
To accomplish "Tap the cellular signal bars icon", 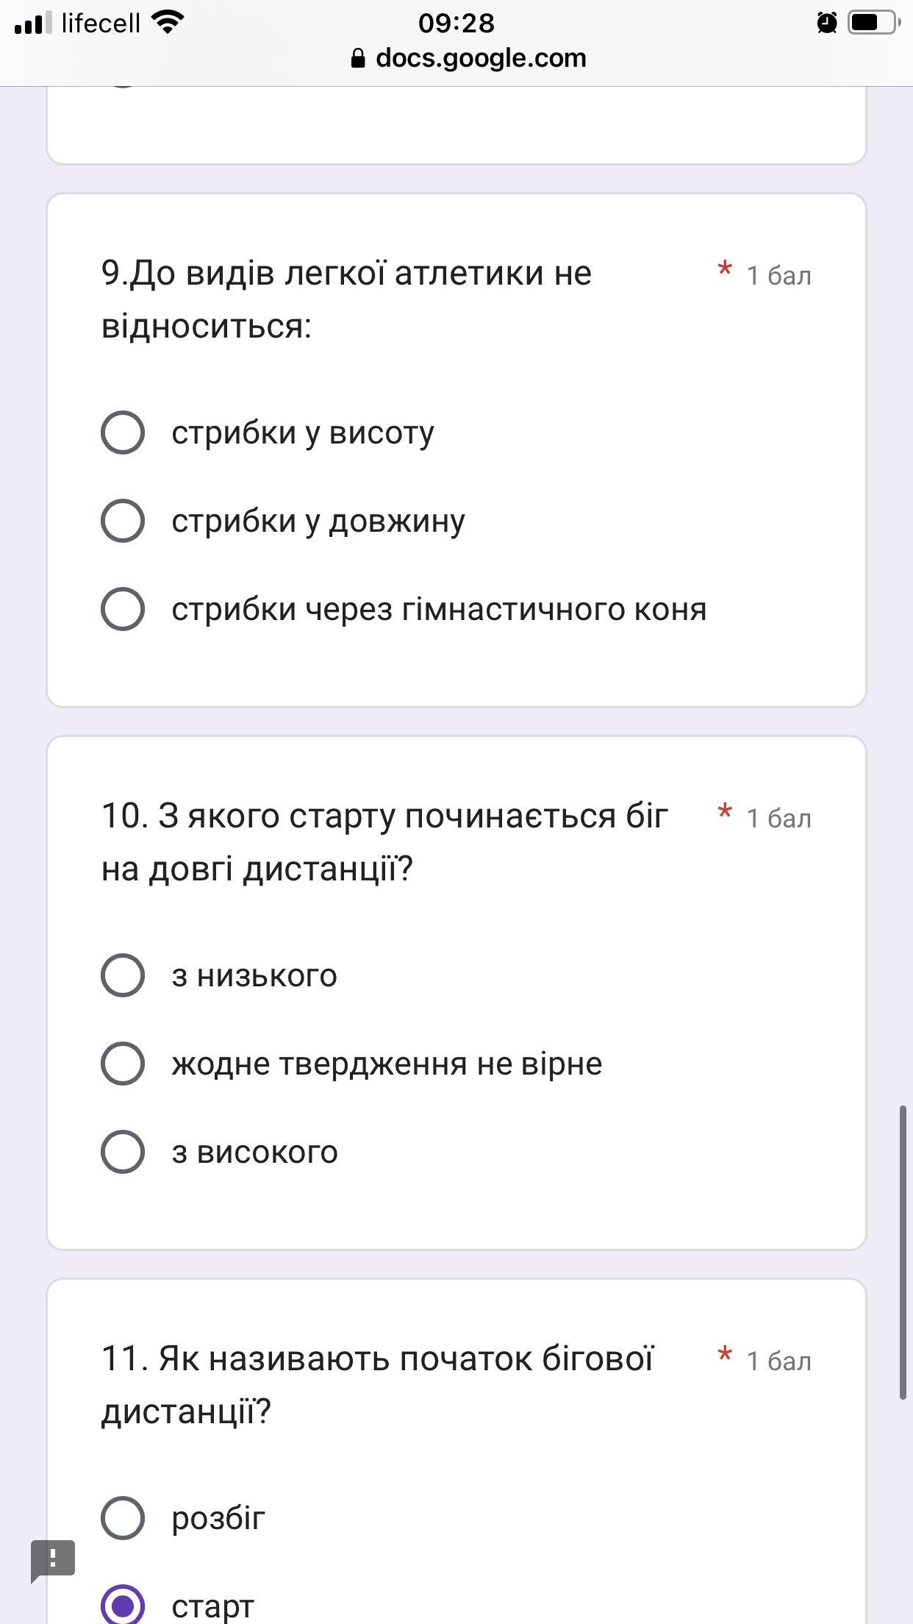I will tap(33, 23).
